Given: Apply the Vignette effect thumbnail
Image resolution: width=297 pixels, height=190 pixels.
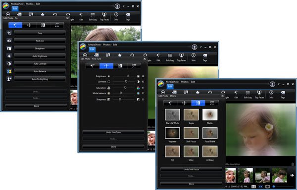Looking at the screenshot, I should coord(172,133).
